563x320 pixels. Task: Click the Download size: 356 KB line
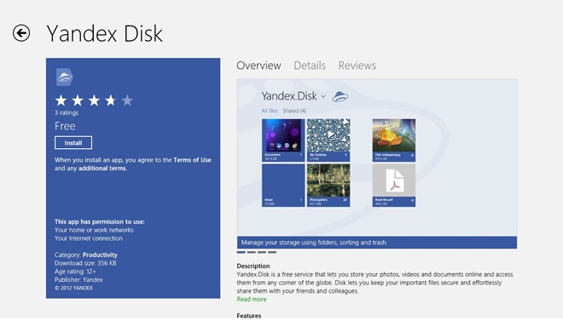[x=85, y=263]
